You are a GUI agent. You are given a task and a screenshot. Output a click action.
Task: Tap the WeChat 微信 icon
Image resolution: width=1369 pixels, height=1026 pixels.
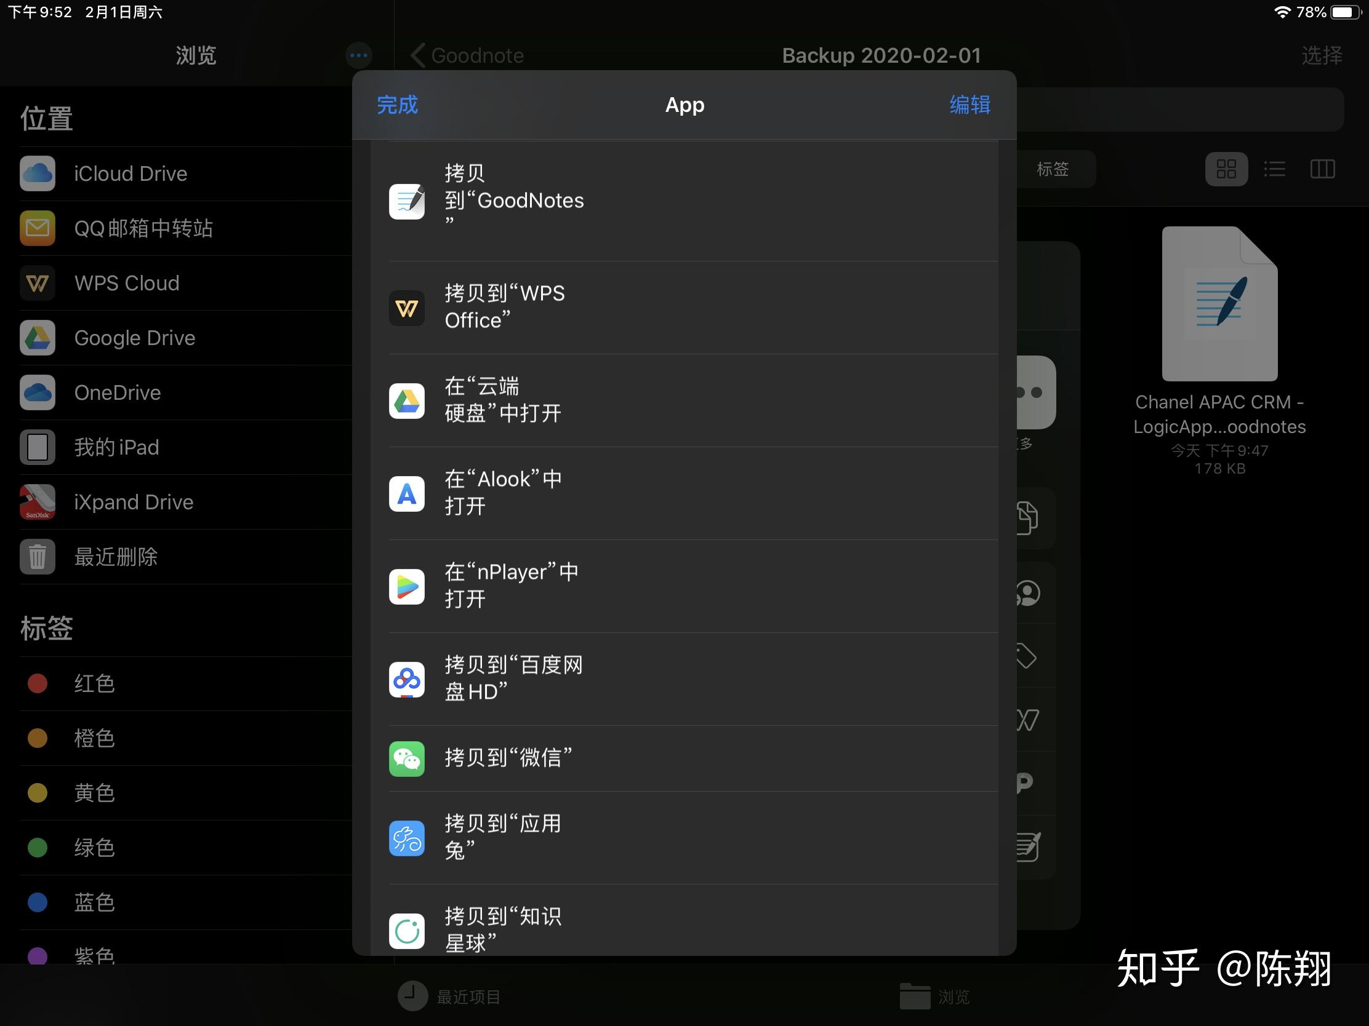407,759
